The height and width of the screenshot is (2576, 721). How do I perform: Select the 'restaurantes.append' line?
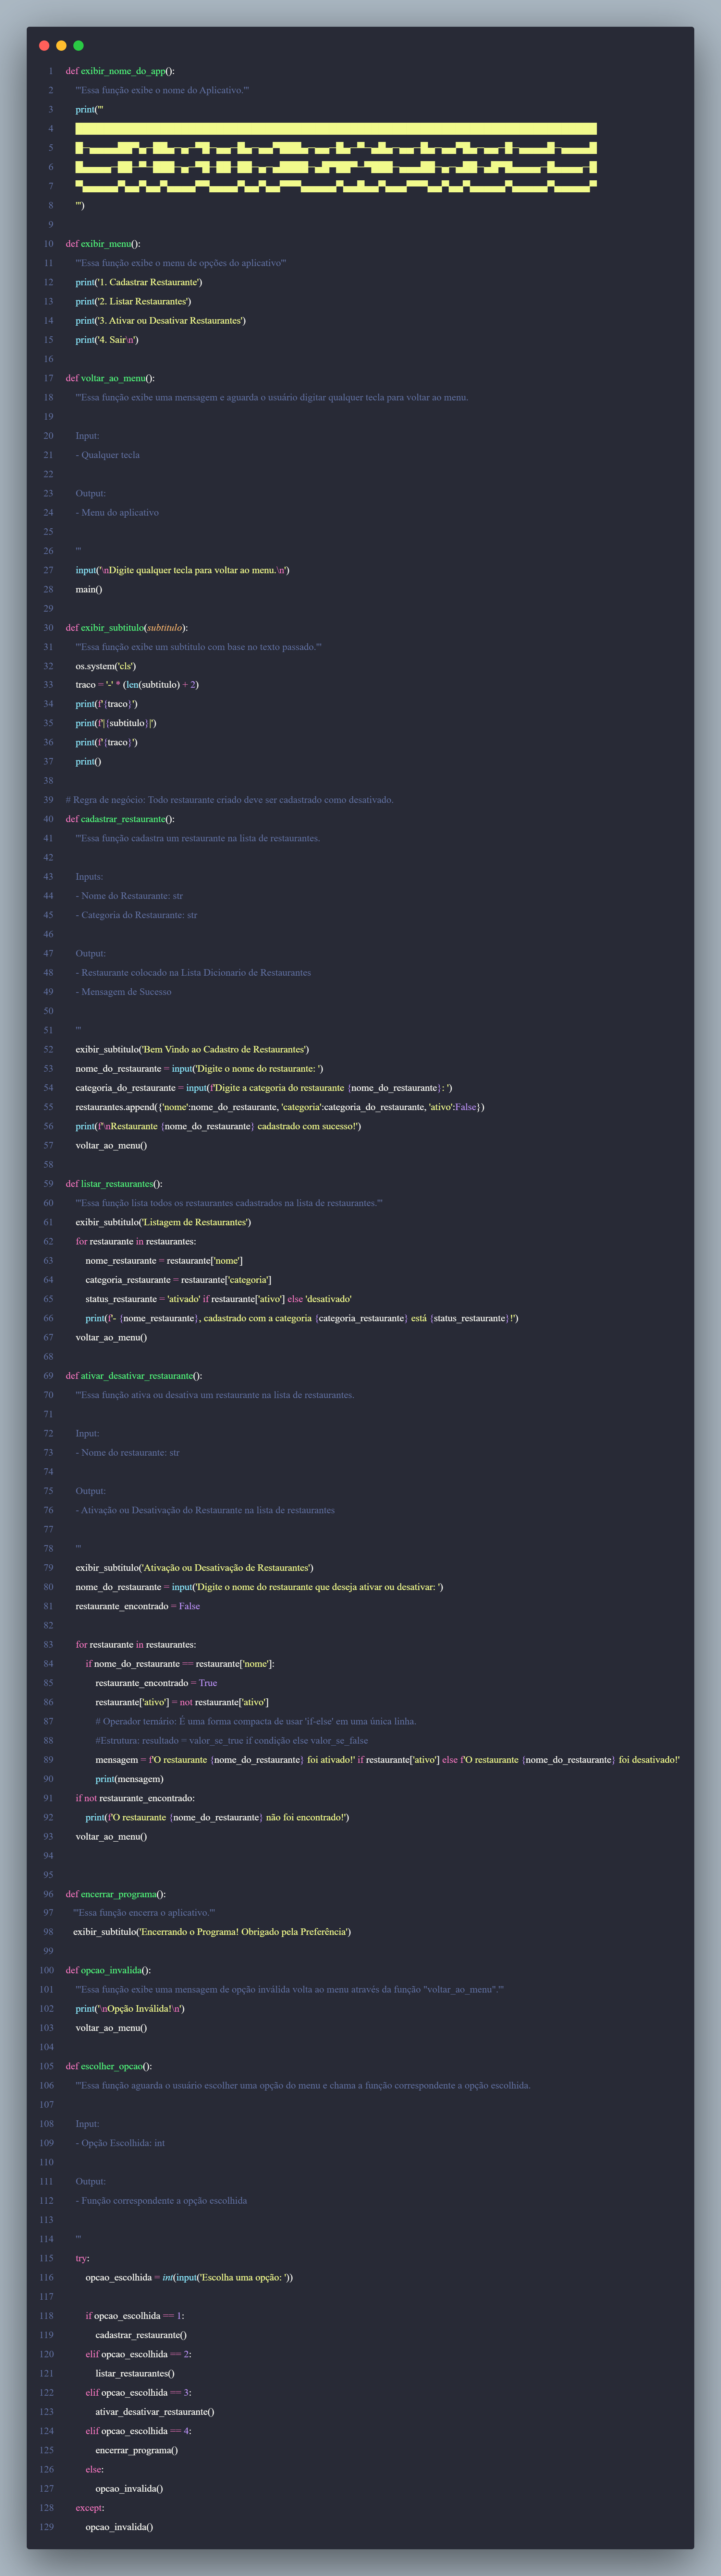pyautogui.click(x=280, y=1107)
